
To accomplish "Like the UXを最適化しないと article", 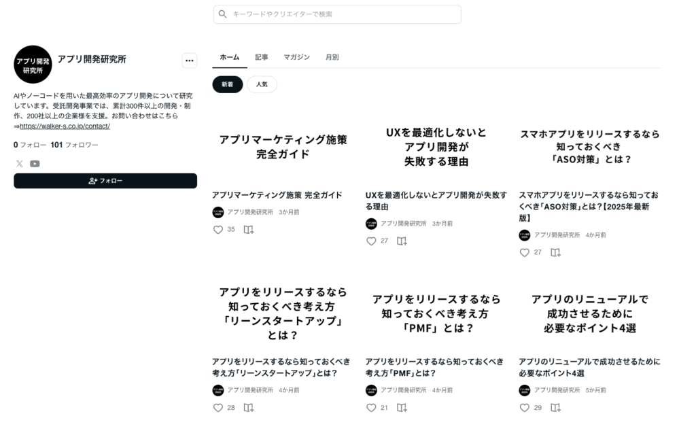I will [x=371, y=241].
